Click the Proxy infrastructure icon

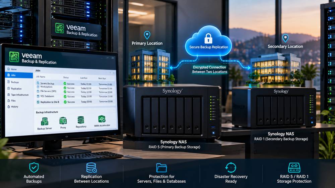(x=63, y=121)
